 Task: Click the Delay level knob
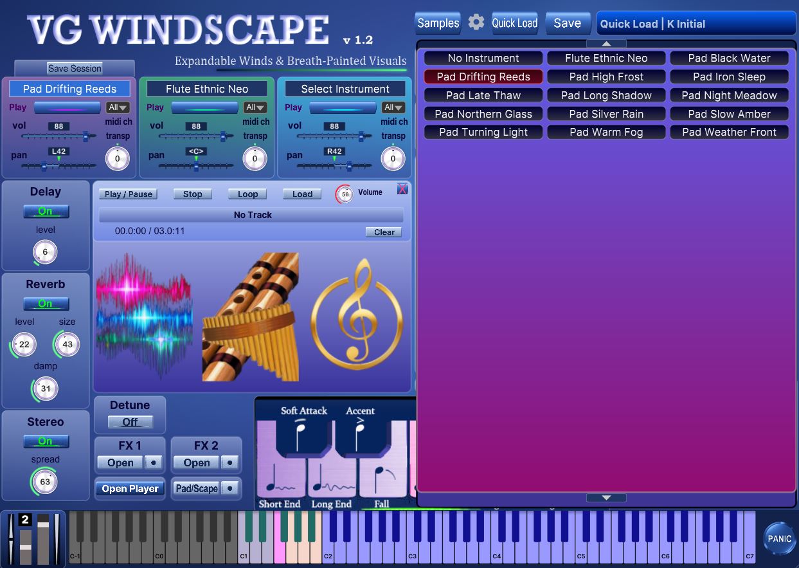point(45,252)
